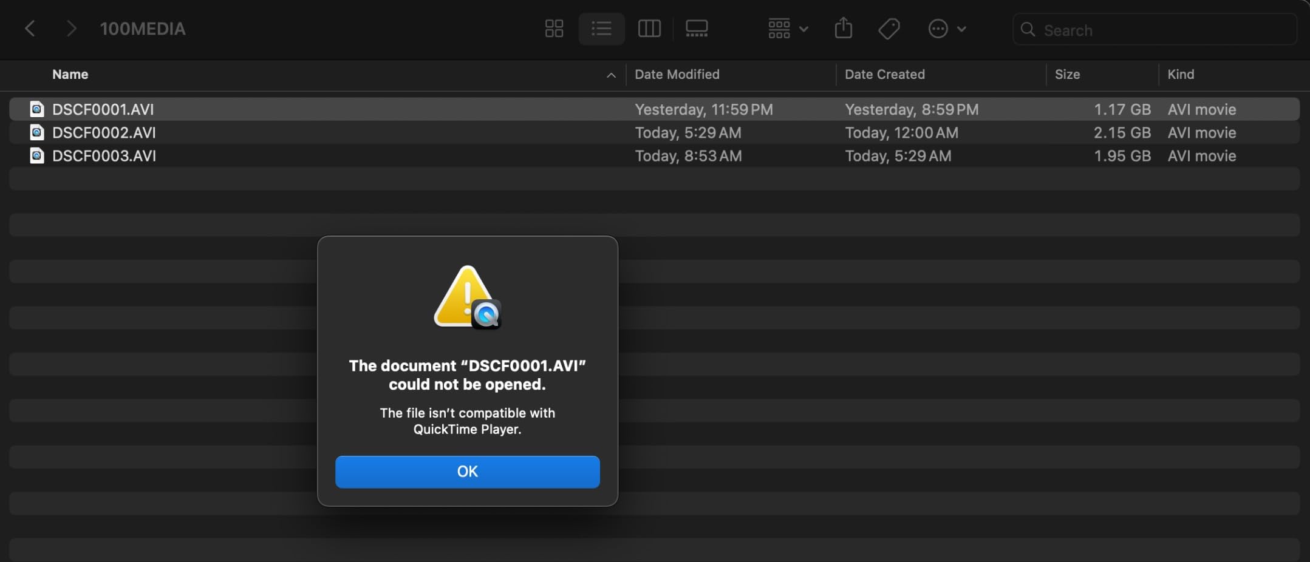1310x562 pixels.
Task: Click the Share toolbar icon
Action: [x=844, y=29]
